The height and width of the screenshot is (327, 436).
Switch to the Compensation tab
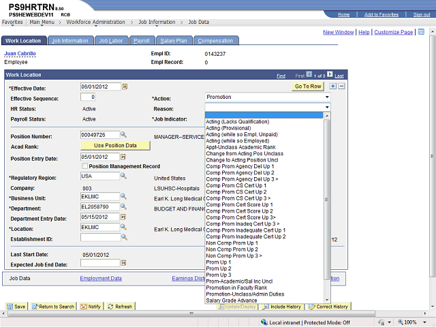[x=215, y=41]
